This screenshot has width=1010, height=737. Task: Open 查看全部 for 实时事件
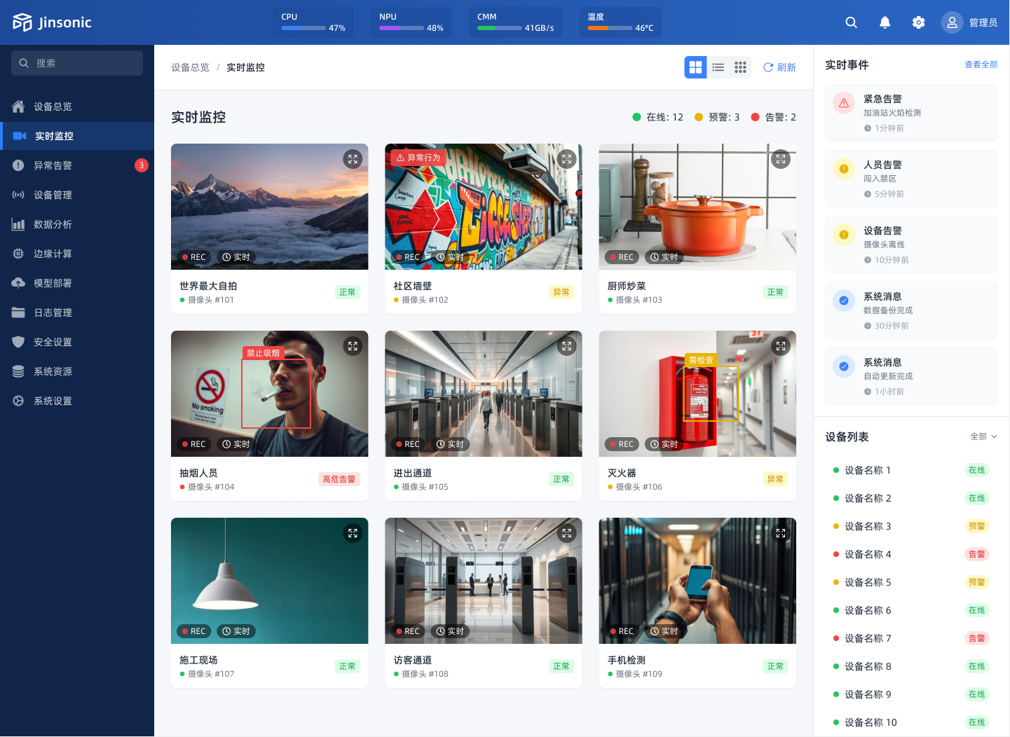point(981,64)
